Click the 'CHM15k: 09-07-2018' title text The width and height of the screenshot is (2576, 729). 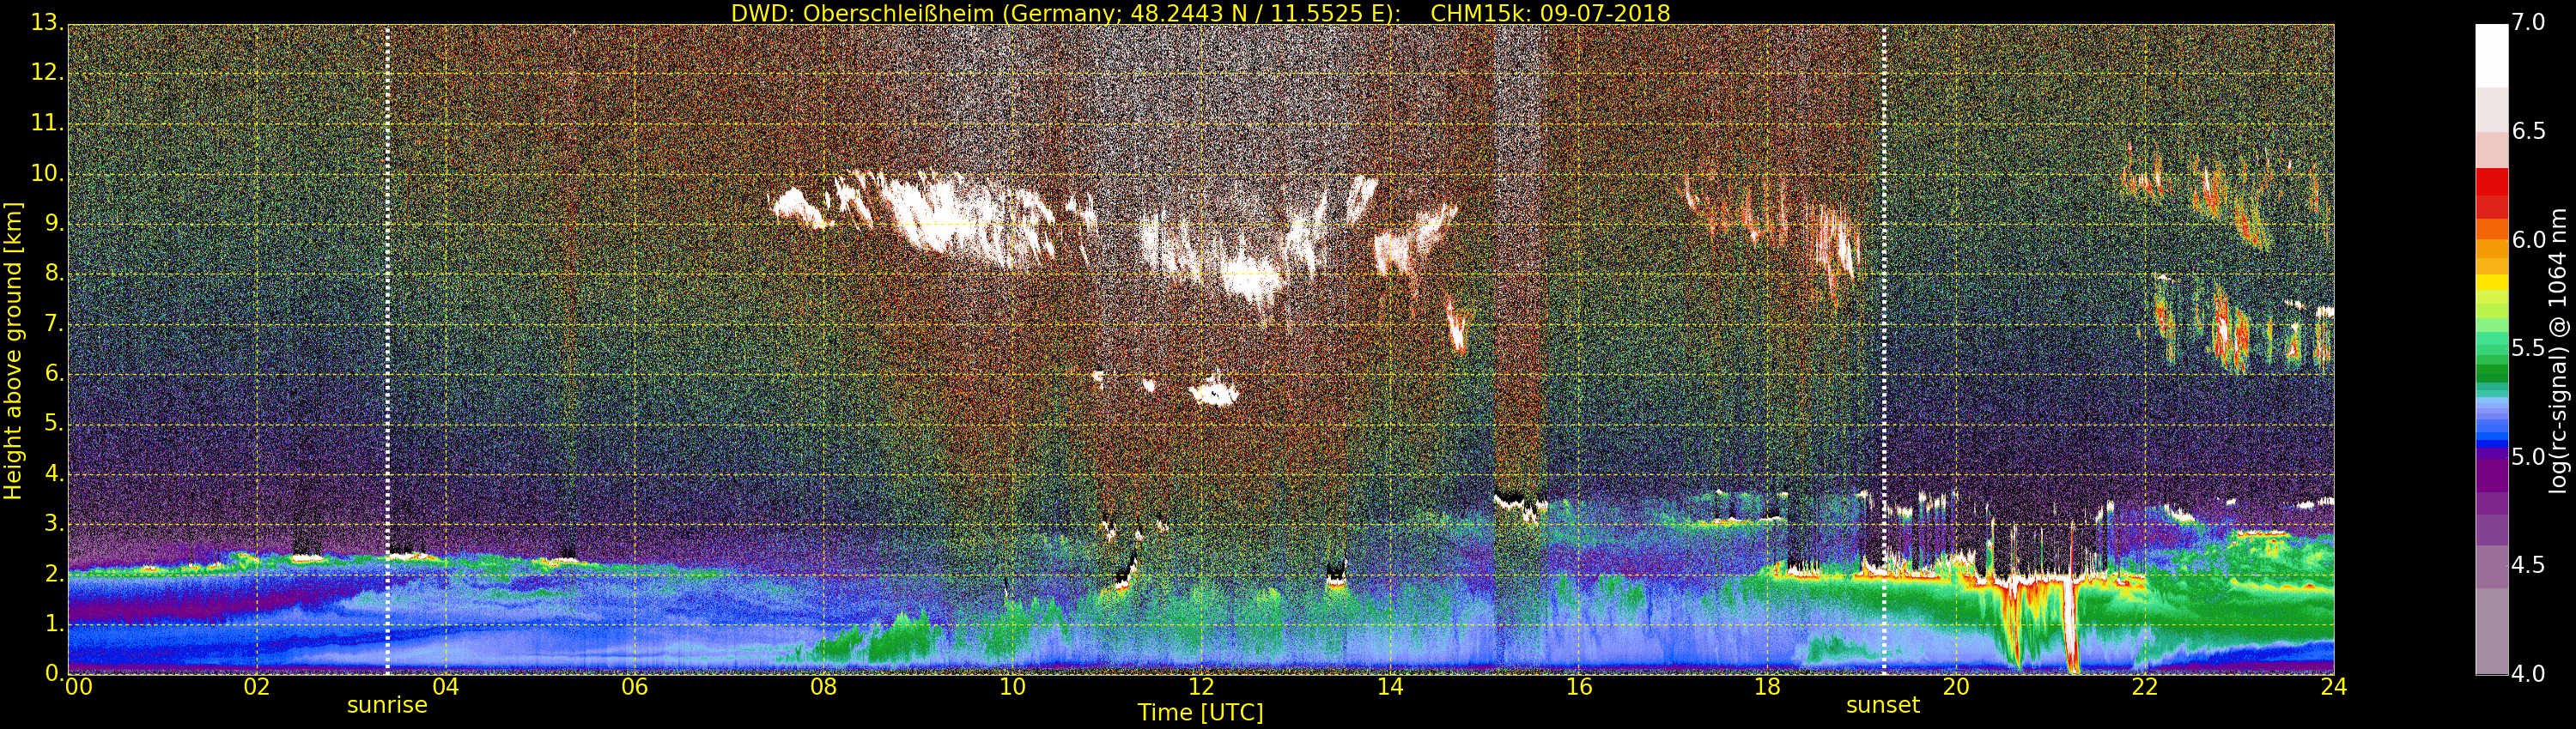click(x=1550, y=13)
